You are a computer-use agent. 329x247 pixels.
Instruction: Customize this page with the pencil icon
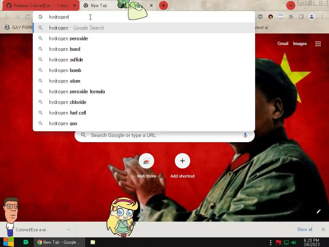318,211
